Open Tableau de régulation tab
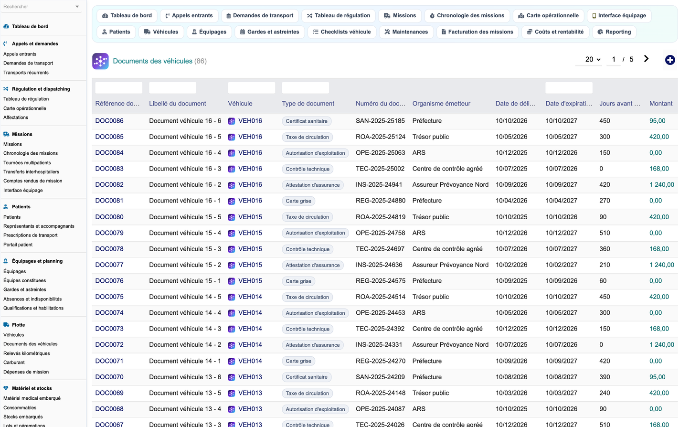The width and height of the screenshot is (690, 427). (339, 16)
